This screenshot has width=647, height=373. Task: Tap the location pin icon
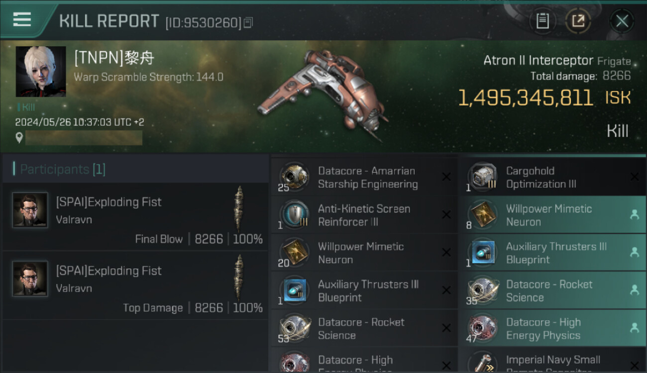pyautogui.click(x=19, y=138)
